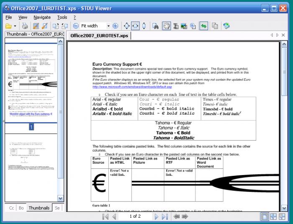293x224 pixels.
Task: Go to the last page
Action: coord(165,216)
